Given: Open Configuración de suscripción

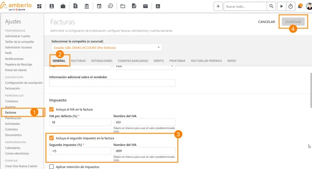Looking at the screenshot, I should click(x=24, y=83).
